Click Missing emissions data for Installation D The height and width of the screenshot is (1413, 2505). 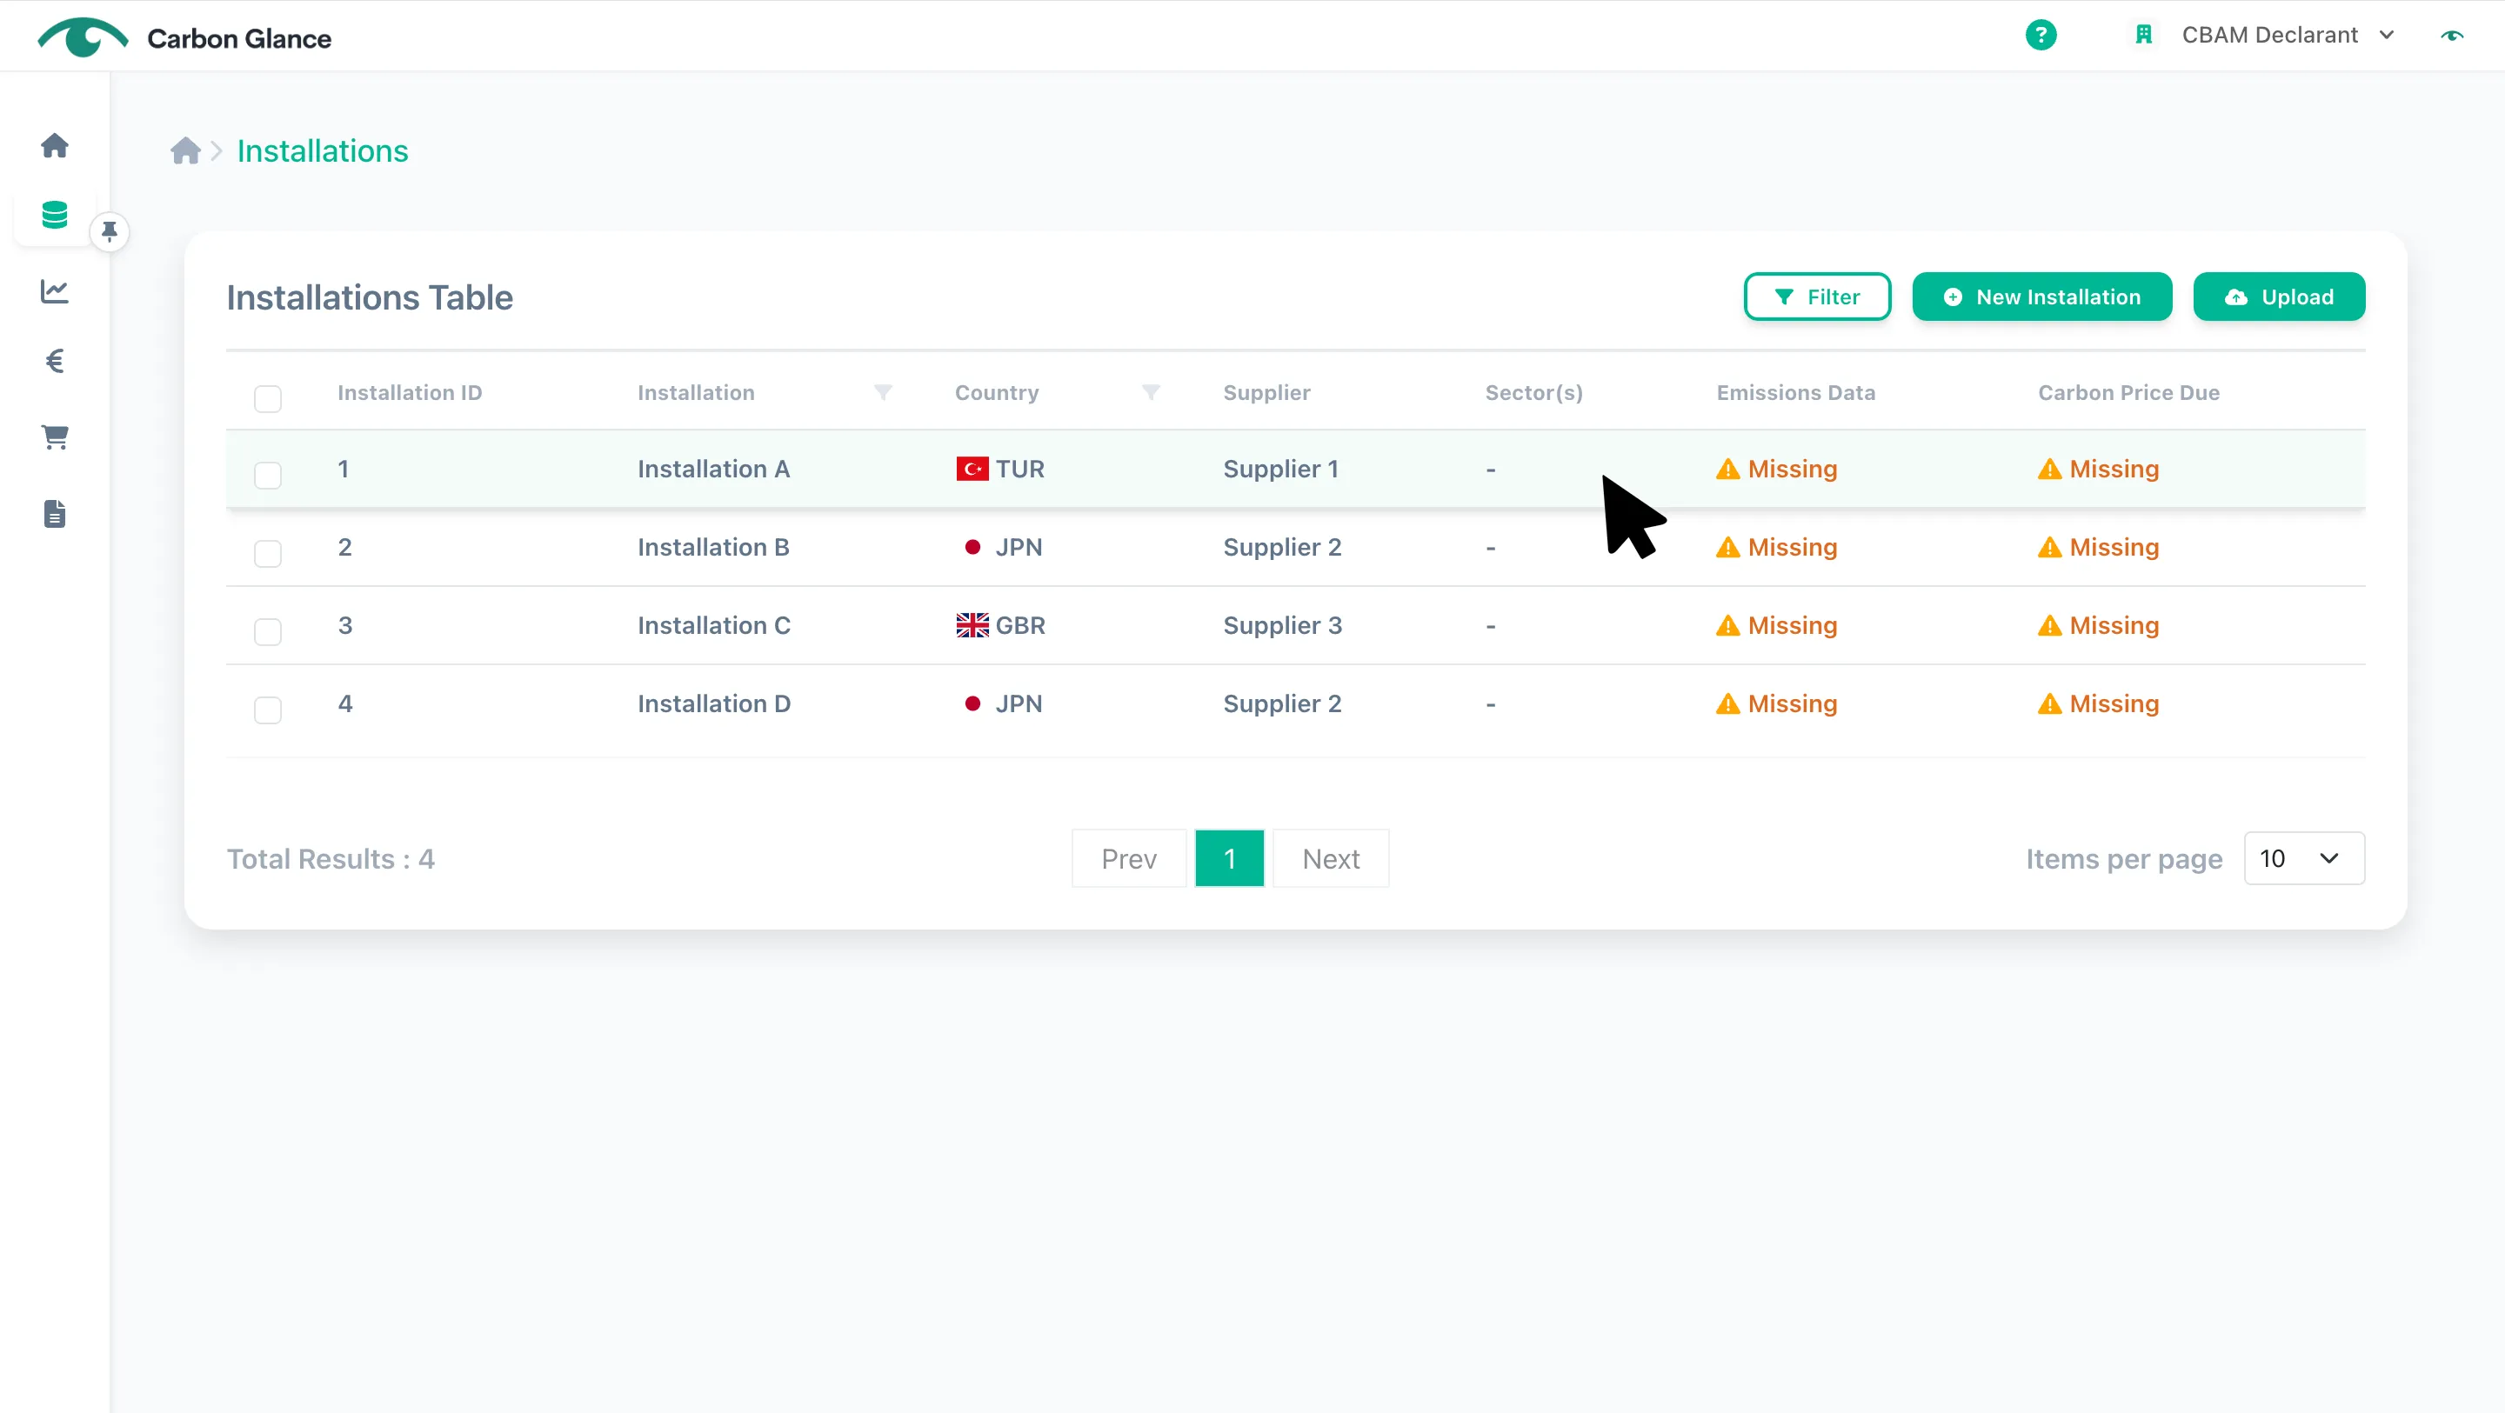click(1777, 704)
